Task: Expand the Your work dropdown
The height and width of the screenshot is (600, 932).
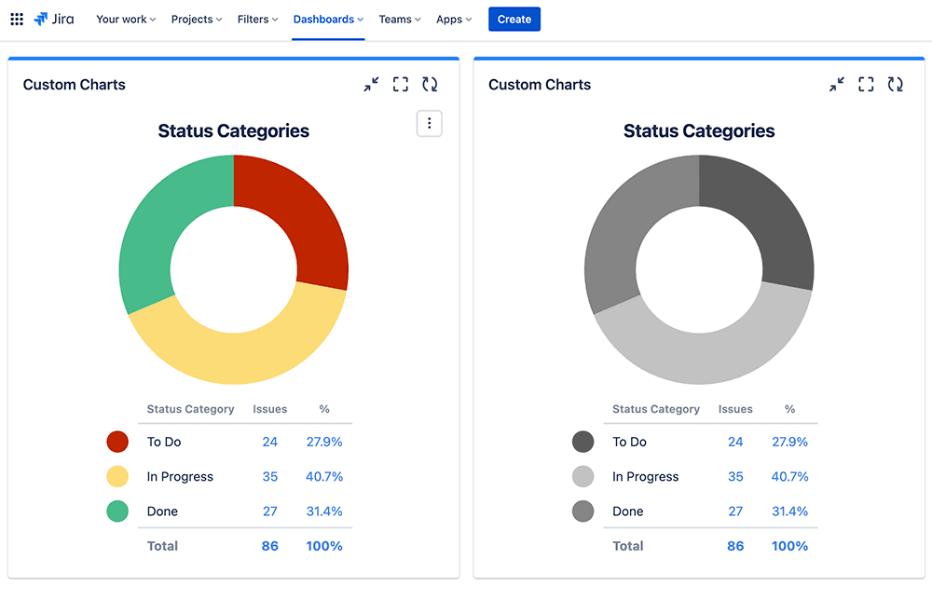Action: (x=126, y=20)
